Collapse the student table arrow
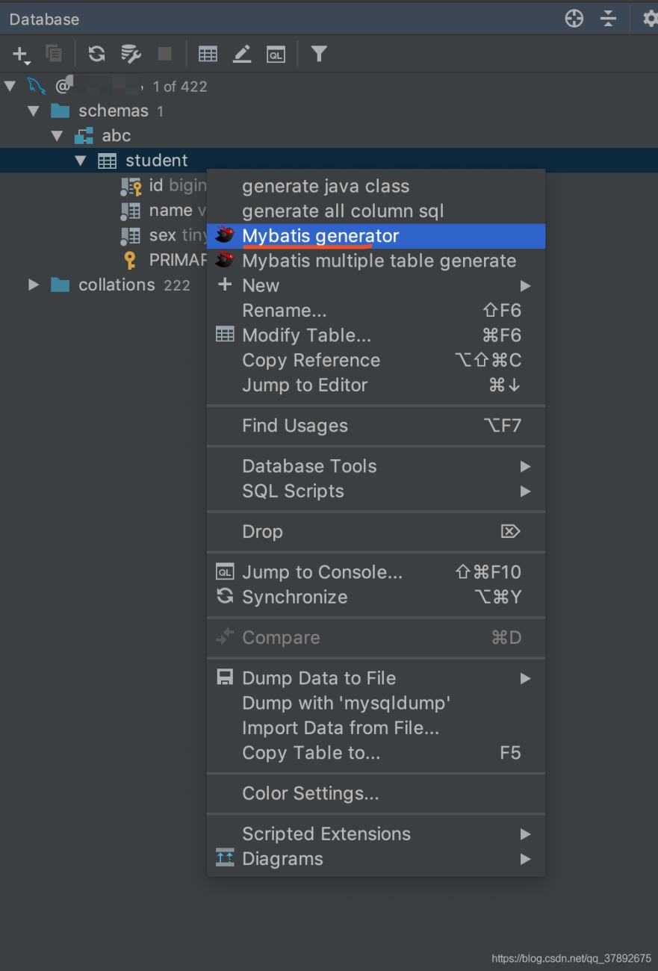The height and width of the screenshot is (971, 658). click(x=81, y=161)
